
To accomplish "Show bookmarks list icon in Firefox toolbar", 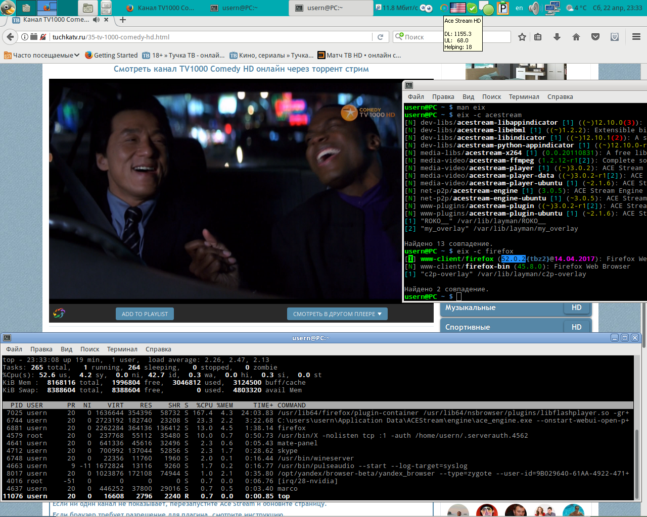I will coord(538,37).
